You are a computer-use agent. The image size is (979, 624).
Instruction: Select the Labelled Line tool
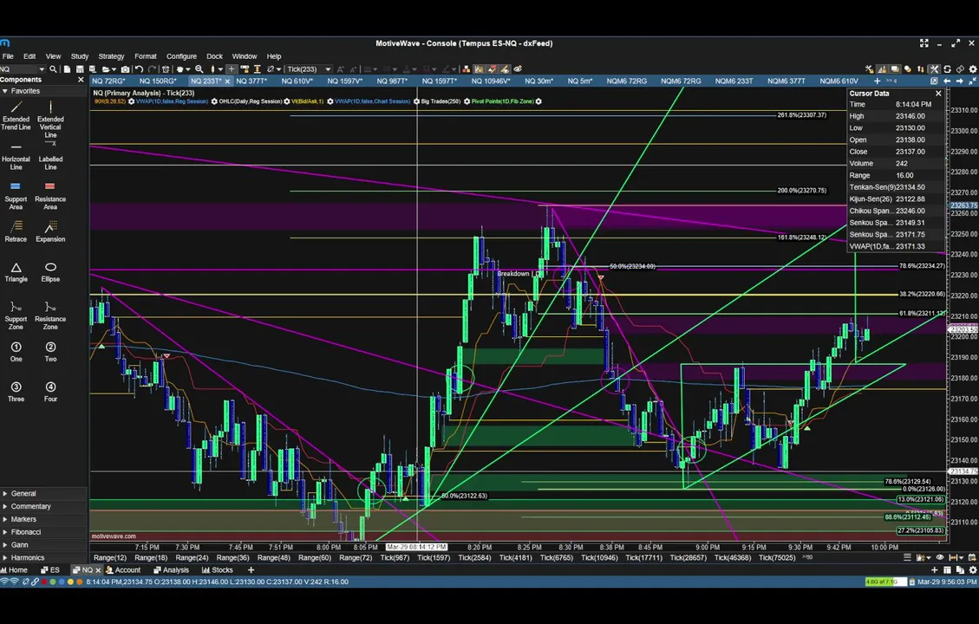pyautogui.click(x=50, y=156)
